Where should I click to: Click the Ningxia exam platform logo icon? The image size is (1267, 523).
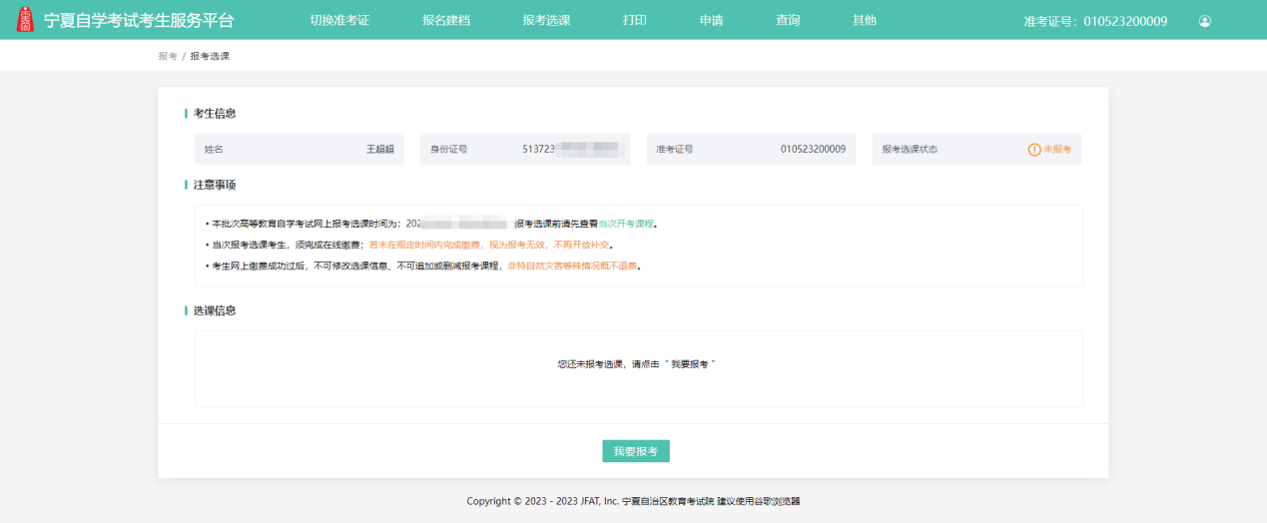(x=25, y=20)
